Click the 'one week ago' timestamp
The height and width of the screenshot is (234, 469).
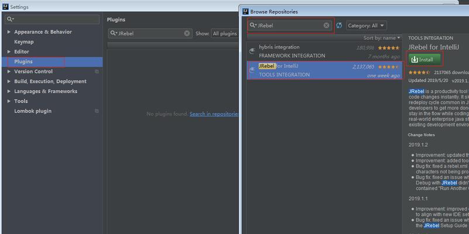click(x=384, y=75)
